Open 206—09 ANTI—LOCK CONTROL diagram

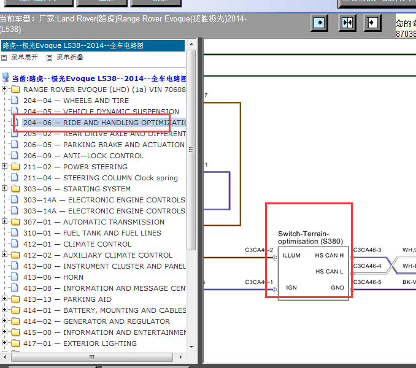click(x=83, y=156)
